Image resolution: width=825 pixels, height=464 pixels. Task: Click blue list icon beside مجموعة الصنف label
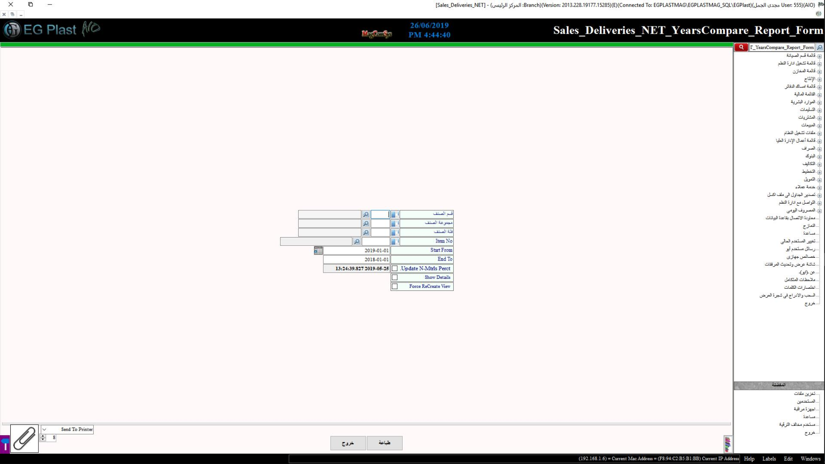coord(395,224)
